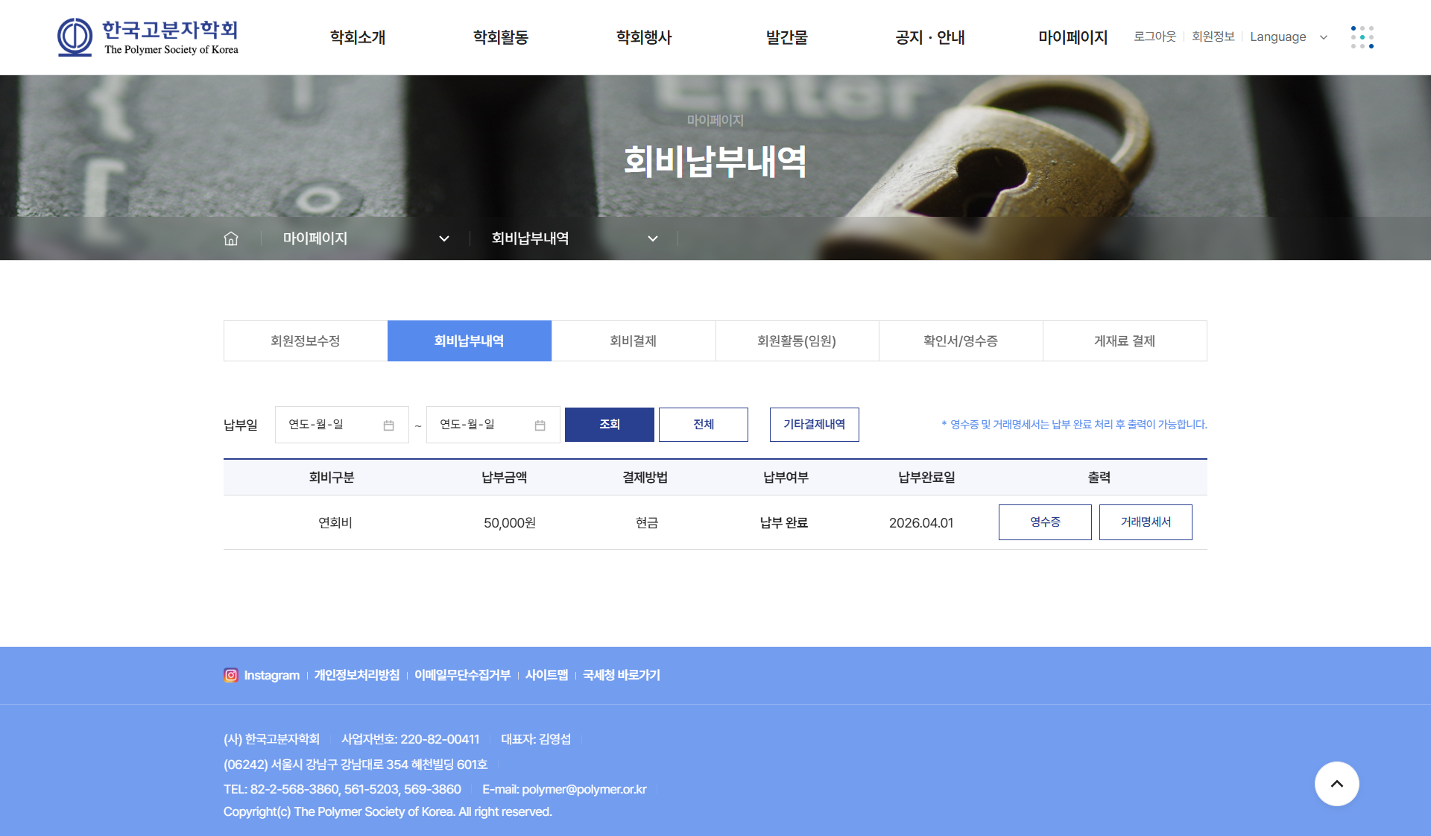Open 학회소개 in the top menu
Image resolution: width=1431 pixels, height=836 pixels.
[x=358, y=37]
